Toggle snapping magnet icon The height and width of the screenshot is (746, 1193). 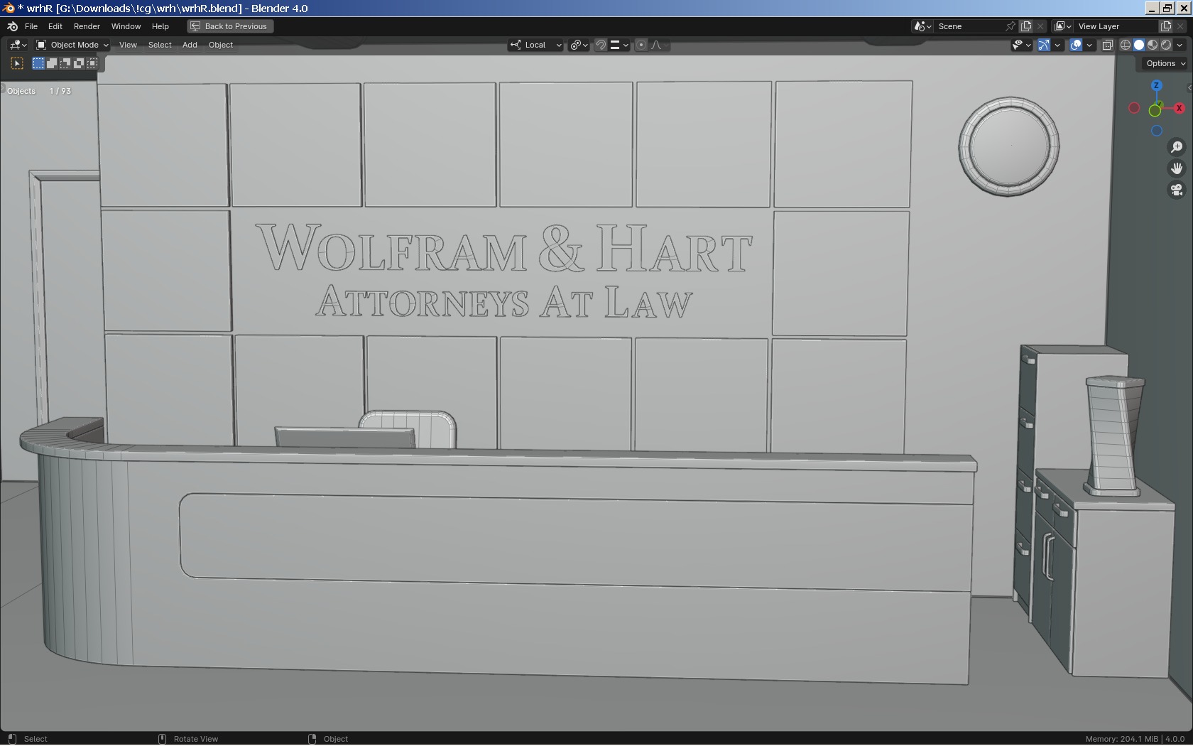(601, 45)
